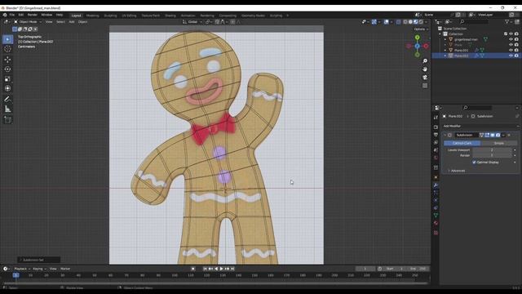The height and width of the screenshot is (294, 522).
Task: Toggle Subdivision modifier render display
Action: tap(498, 135)
